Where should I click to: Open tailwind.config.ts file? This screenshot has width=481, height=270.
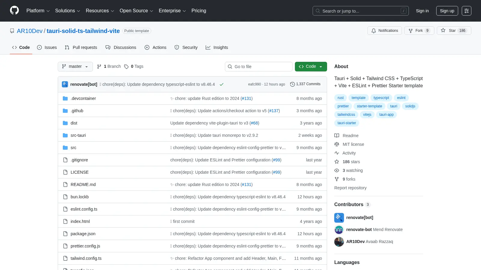[x=86, y=258]
